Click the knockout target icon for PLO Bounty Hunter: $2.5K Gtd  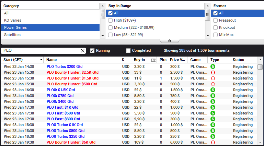(x=213, y=72)
